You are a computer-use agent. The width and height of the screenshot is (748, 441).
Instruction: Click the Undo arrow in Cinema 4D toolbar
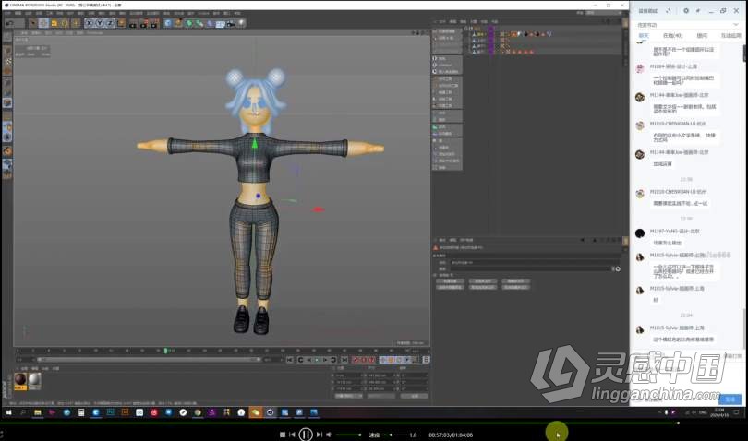tap(8, 23)
